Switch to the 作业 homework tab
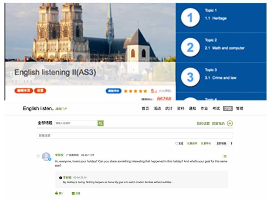271x203 pixels. tap(204, 109)
